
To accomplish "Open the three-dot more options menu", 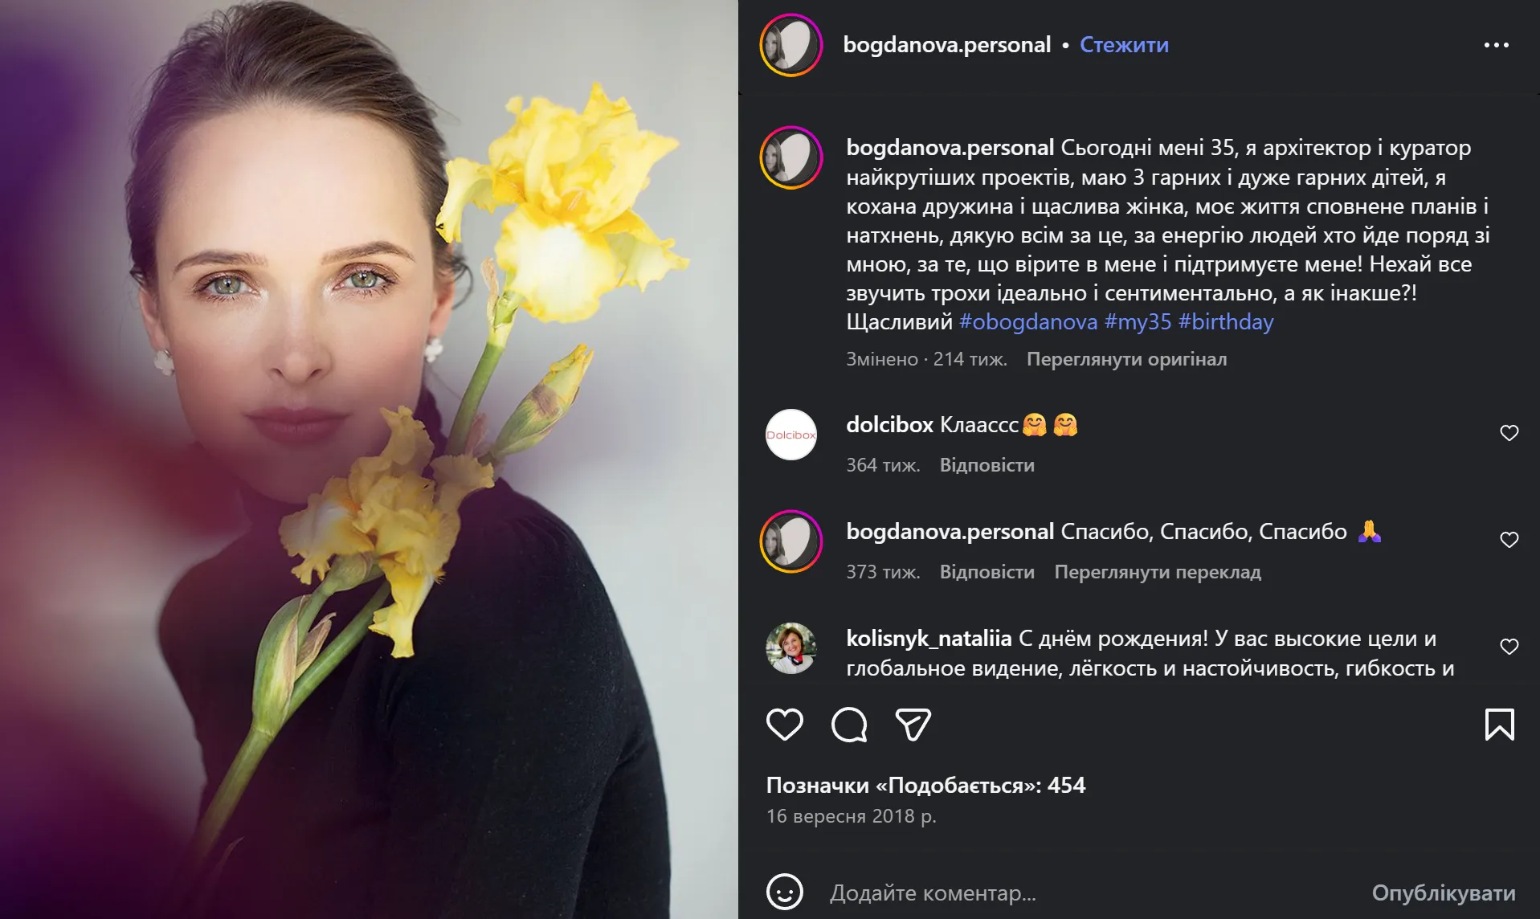I will pos(1496,45).
